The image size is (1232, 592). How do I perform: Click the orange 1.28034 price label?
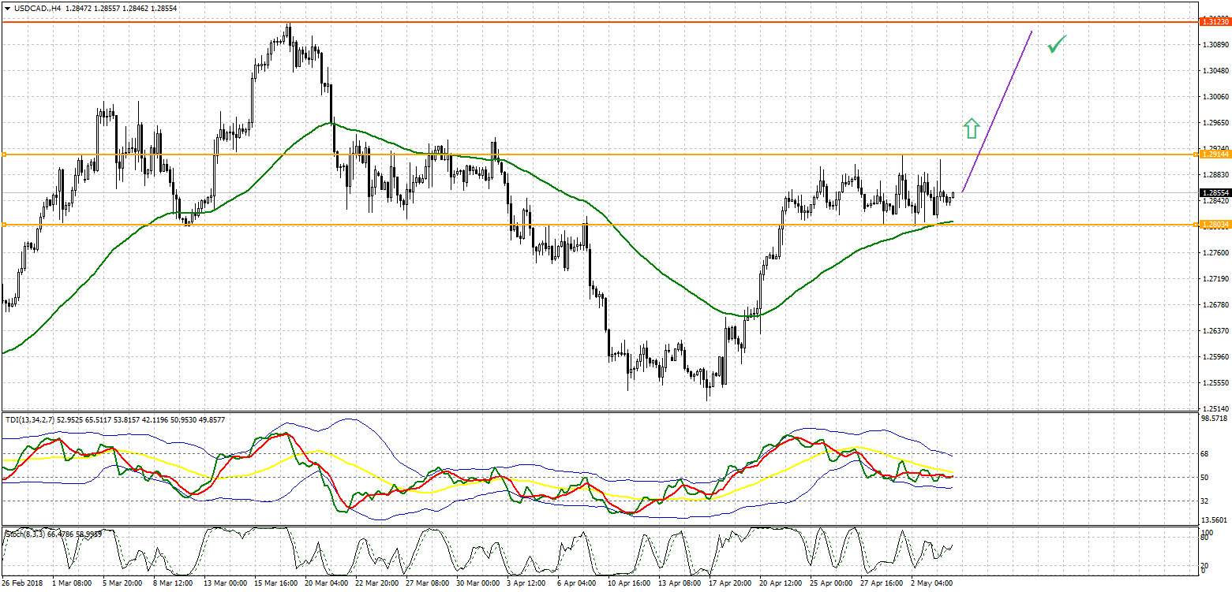click(1213, 225)
